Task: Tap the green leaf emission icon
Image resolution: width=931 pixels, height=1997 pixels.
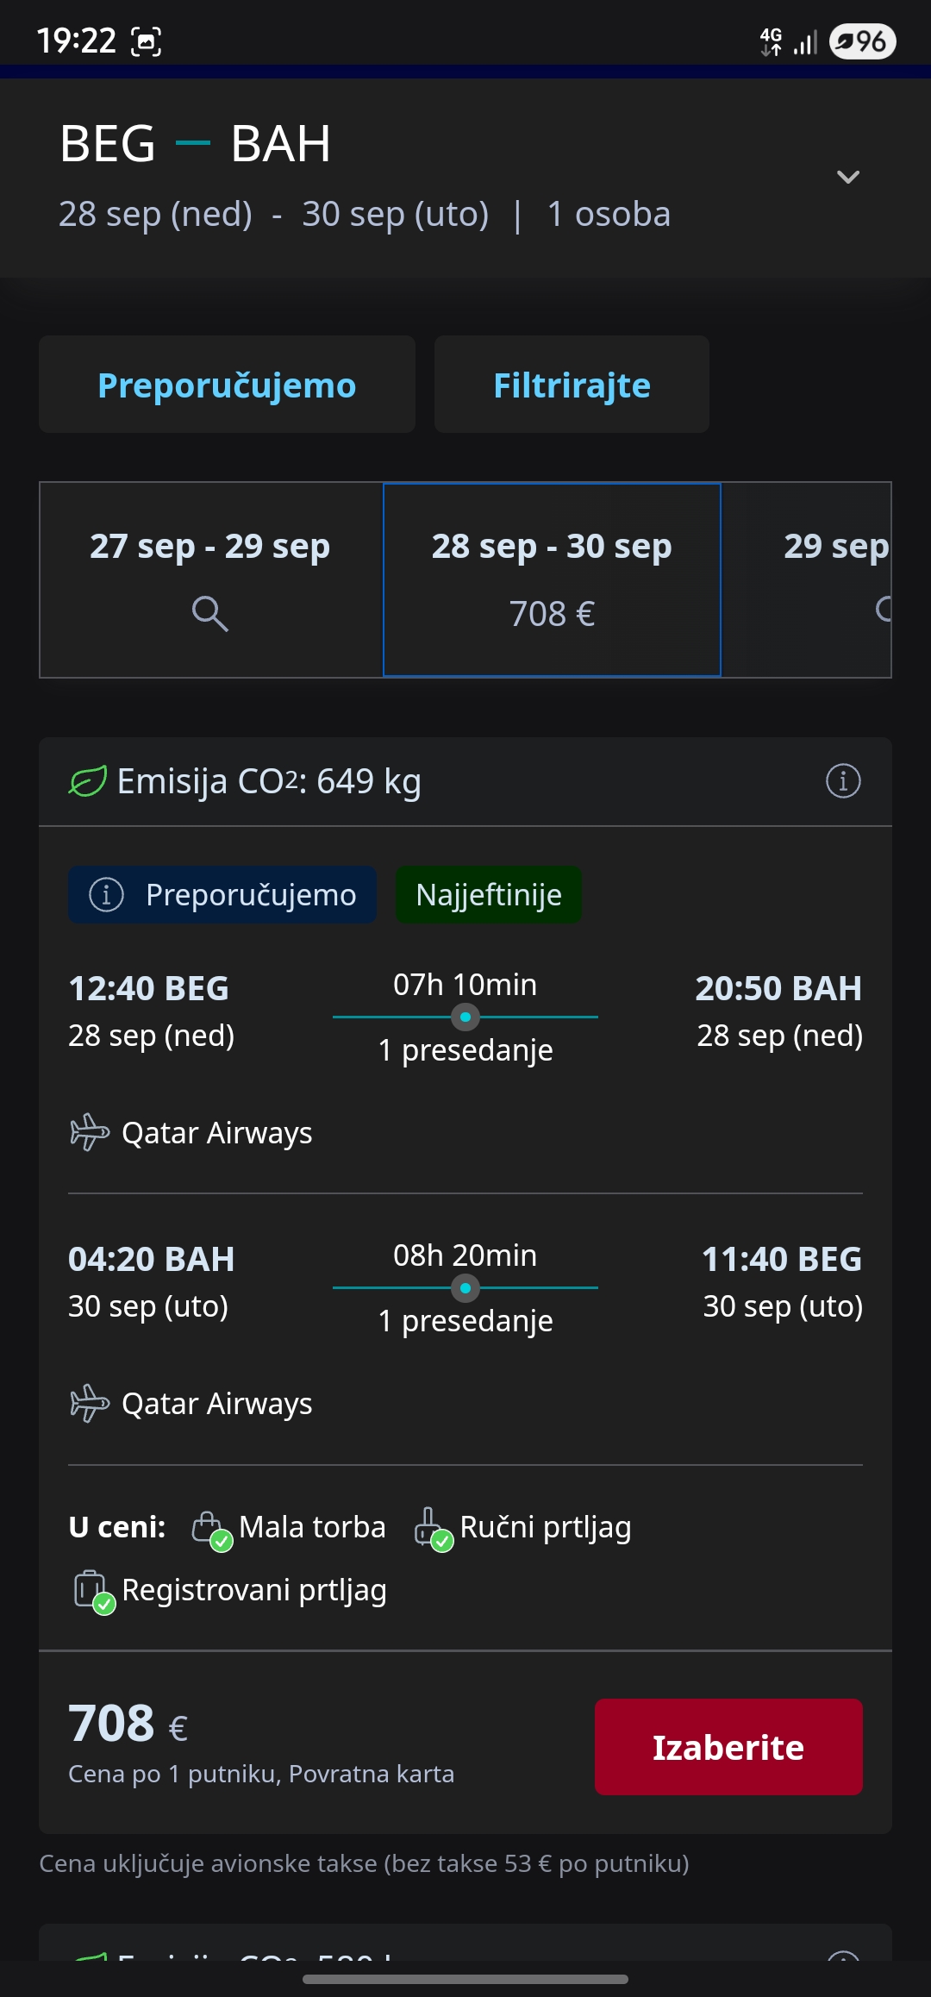Action: (x=88, y=781)
